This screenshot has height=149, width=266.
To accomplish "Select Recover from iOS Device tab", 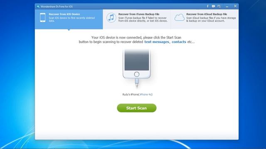I will click(69, 19).
